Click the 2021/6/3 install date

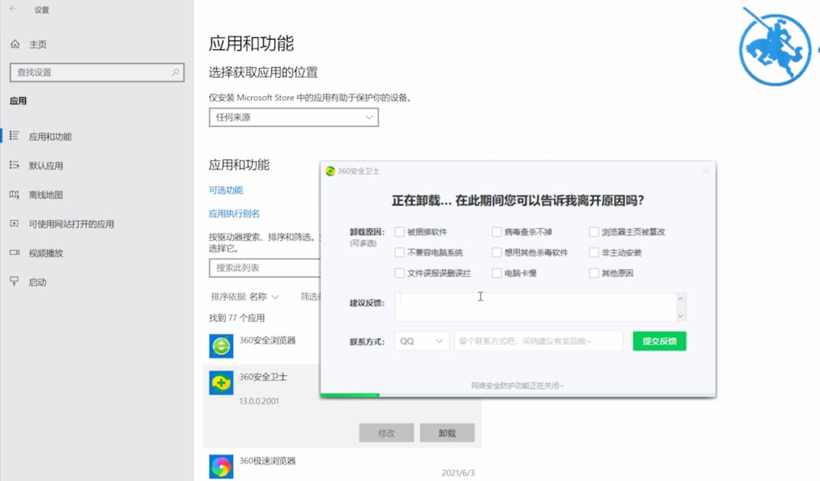tap(458, 473)
